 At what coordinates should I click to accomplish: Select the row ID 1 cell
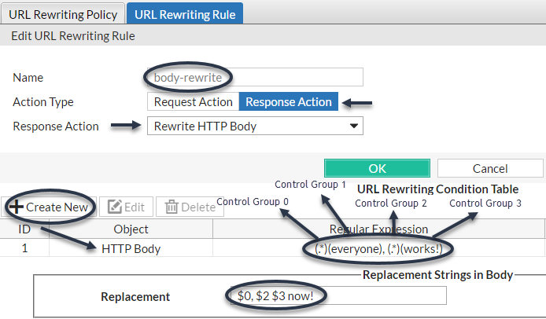pyautogui.click(x=24, y=248)
